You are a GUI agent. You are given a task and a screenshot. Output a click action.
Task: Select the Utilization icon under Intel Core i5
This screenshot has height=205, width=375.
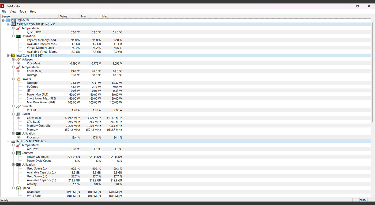18,133
